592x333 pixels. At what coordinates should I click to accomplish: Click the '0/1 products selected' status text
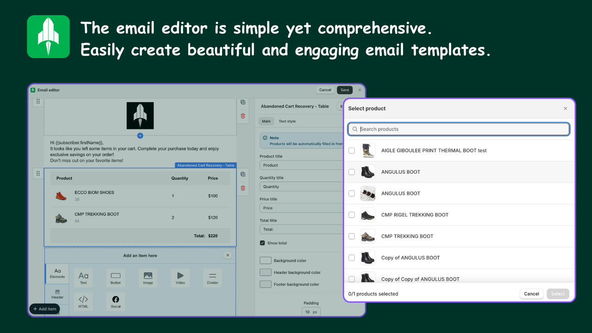point(373,294)
